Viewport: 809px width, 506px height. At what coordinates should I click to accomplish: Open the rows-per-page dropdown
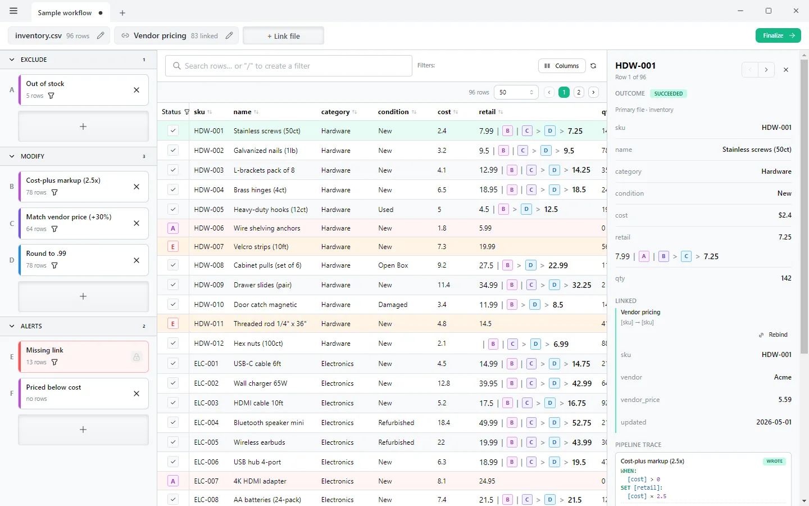[x=516, y=92]
